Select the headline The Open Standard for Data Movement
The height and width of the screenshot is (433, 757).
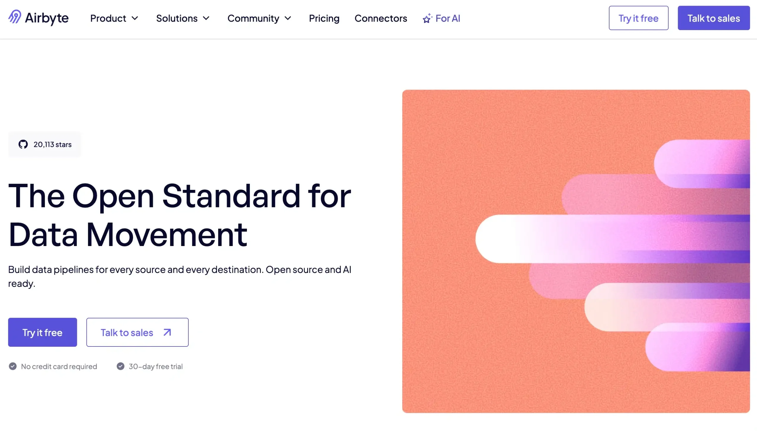coord(179,214)
